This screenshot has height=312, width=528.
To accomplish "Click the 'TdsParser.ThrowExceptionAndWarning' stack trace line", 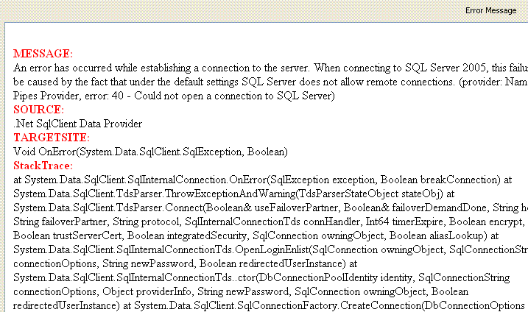I will [x=234, y=194].
